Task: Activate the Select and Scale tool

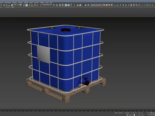Action: (x=9, y=5)
